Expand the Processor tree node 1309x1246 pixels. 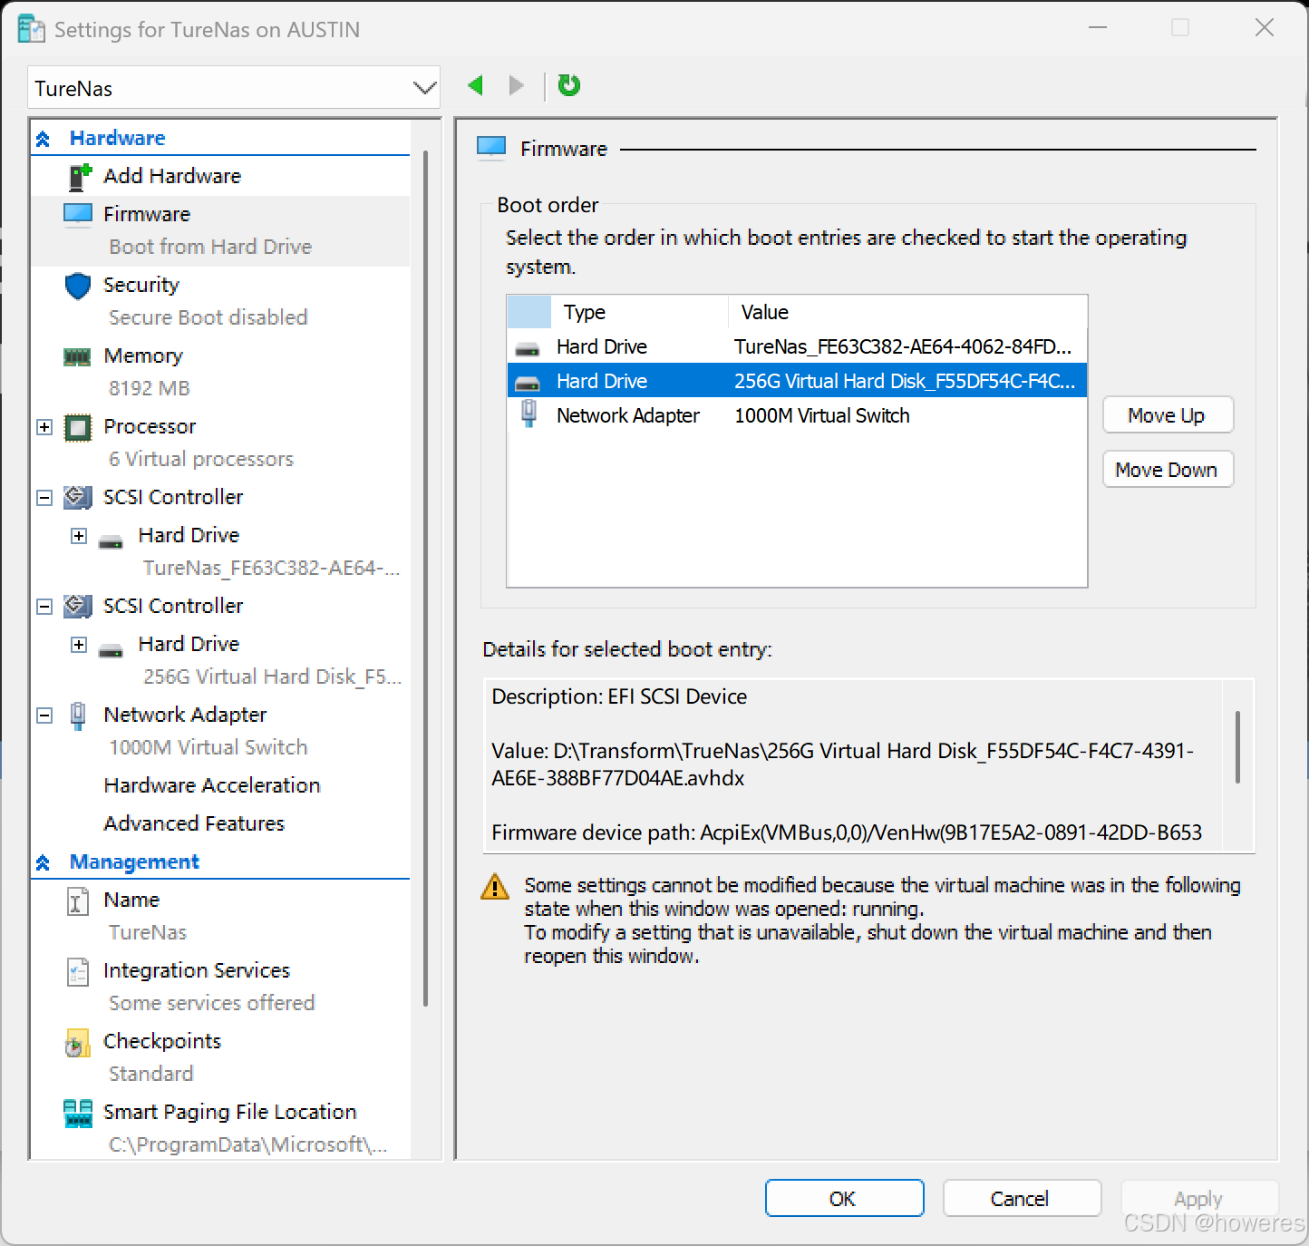[44, 427]
